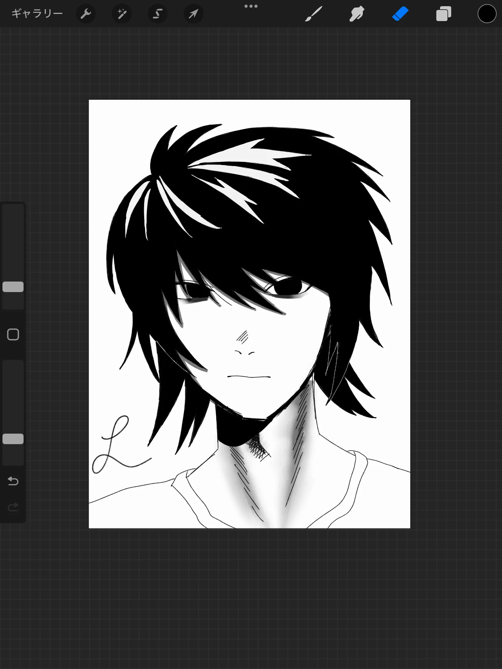Select the Brush tool
This screenshot has height=669, width=502.
[x=314, y=14]
